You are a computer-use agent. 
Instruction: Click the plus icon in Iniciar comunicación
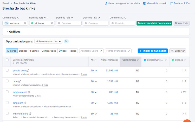(x=140, y=51)
